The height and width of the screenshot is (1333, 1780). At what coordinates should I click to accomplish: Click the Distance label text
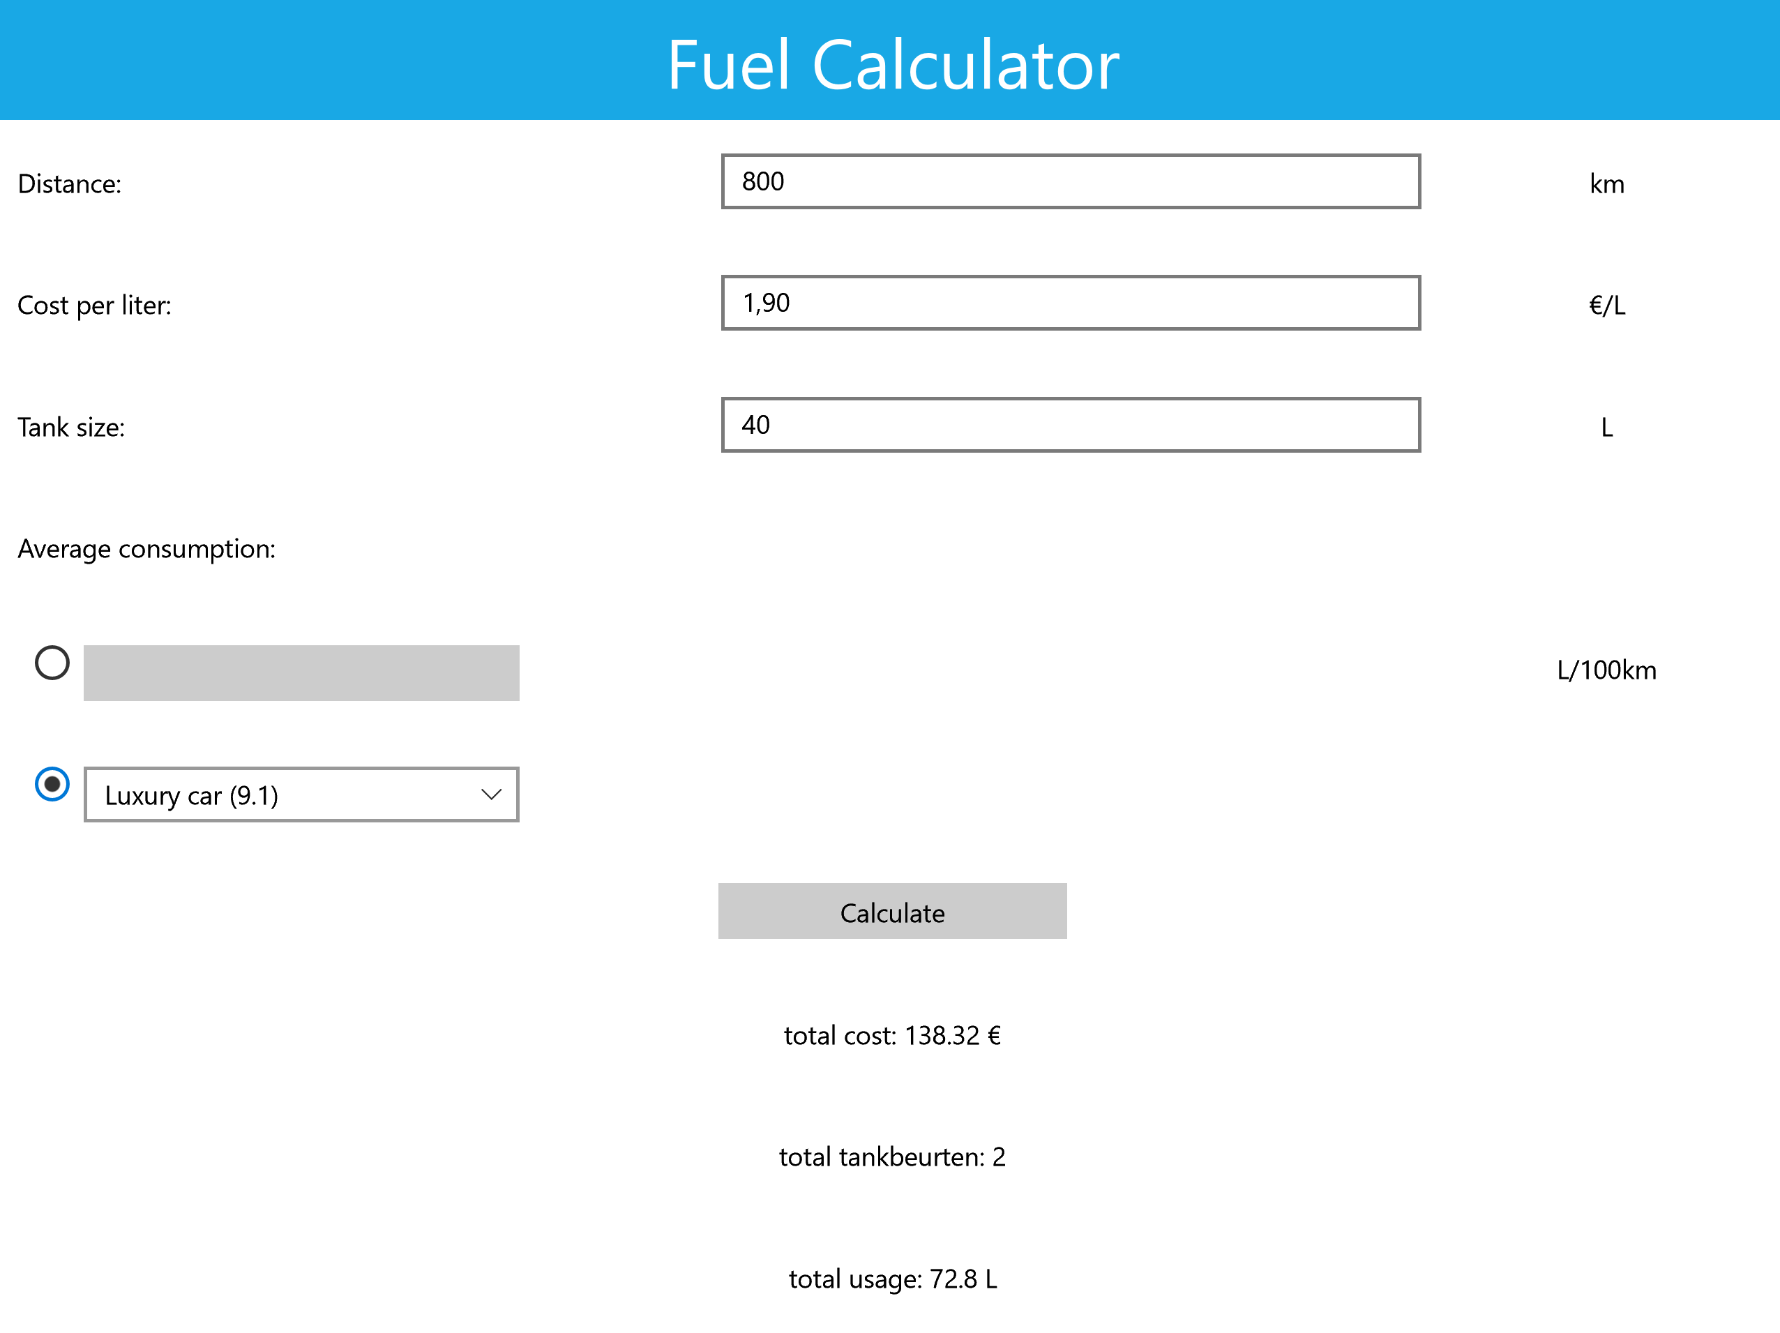(x=70, y=184)
